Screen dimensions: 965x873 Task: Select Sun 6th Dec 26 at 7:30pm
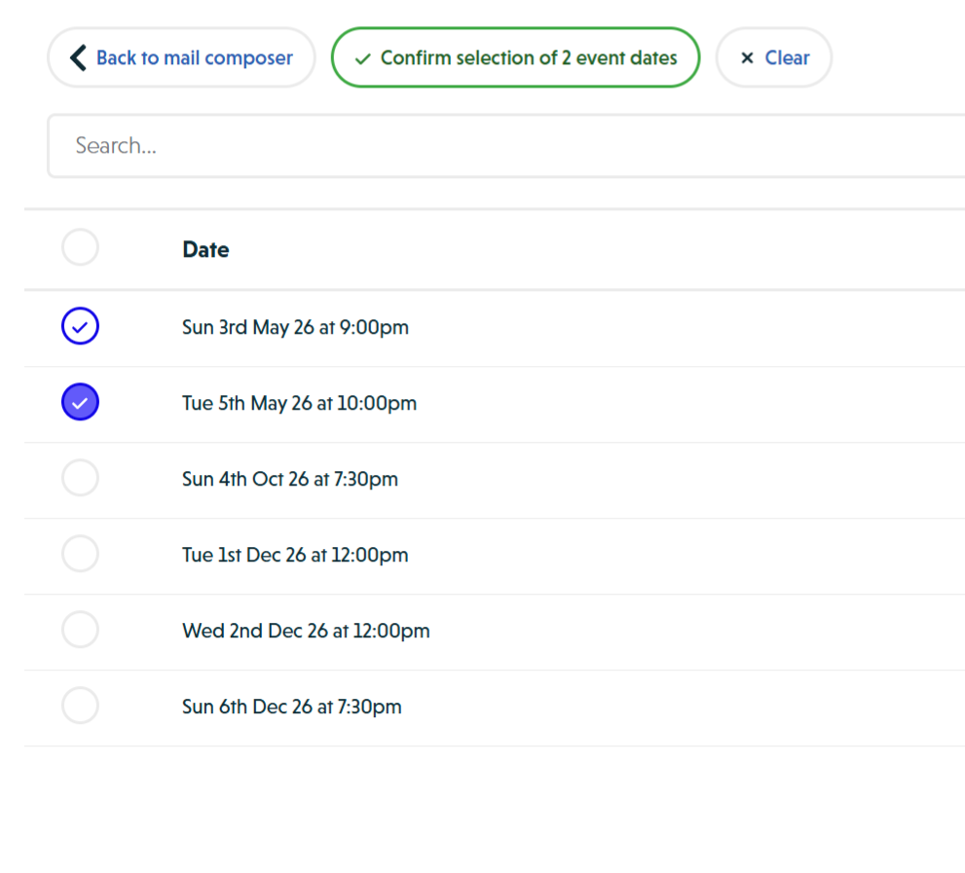(x=80, y=705)
